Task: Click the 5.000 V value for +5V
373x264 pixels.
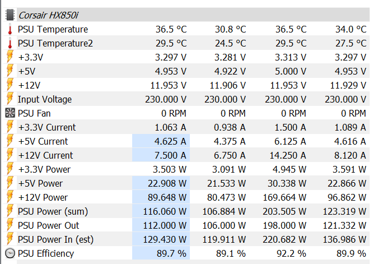Action: tap(291, 71)
